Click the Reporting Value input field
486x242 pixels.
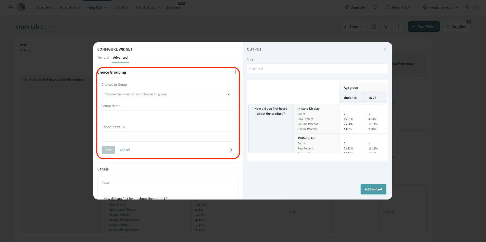pos(168,137)
